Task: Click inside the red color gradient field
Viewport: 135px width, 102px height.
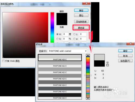Action: [x=25, y=35]
